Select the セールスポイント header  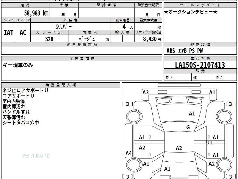200,5
